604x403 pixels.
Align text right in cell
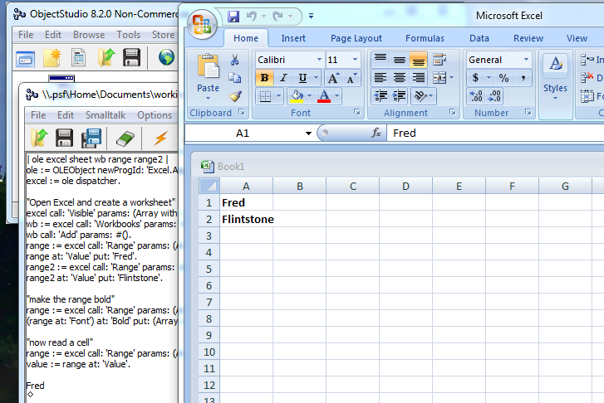pos(419,78)
